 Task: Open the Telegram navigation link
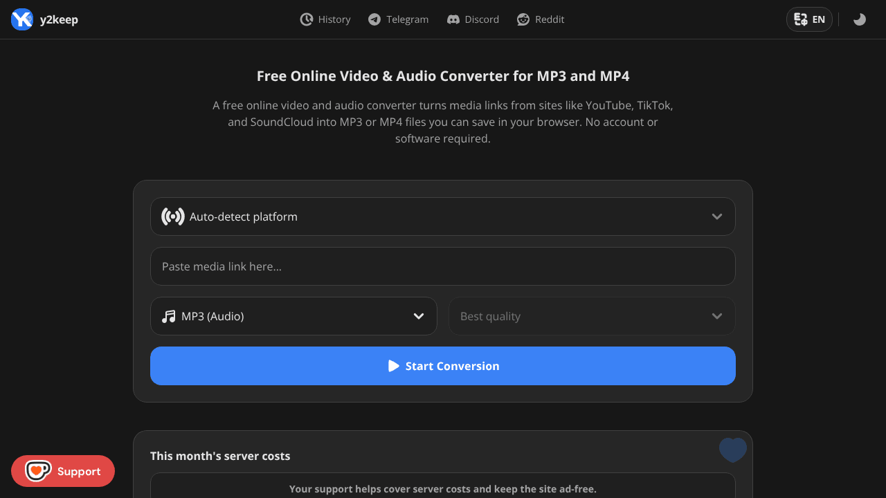pyautogui.click(x=398, y=19)
